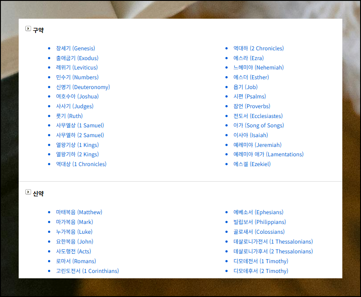Select 디모데후서 (2 Timothy) link
The height and width of the screenshot is (297, 361).
point(261,271)
